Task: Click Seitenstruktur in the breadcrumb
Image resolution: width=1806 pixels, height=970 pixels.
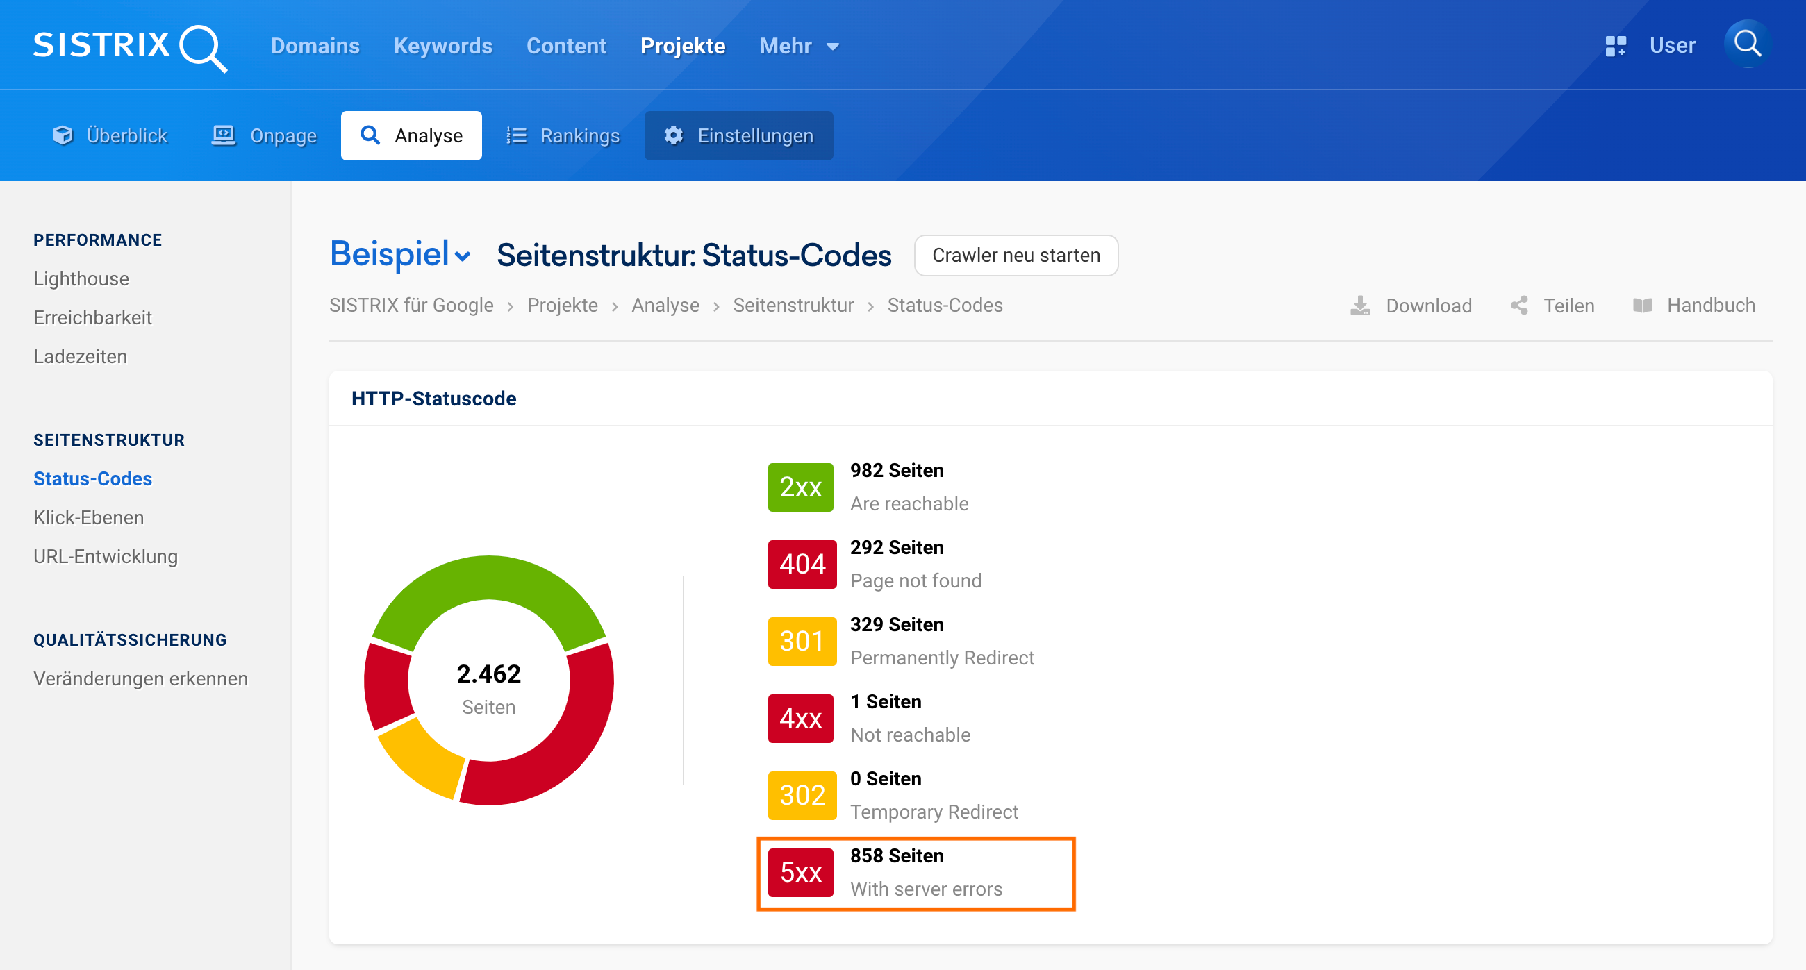Action: 793,306
